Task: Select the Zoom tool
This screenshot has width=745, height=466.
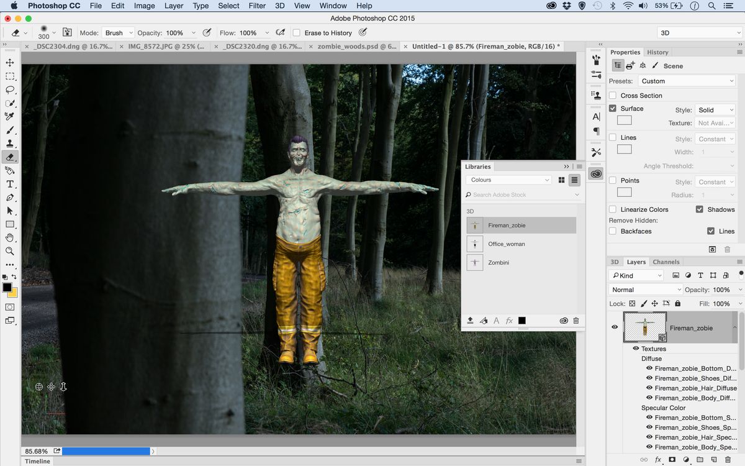Action: 10,251
